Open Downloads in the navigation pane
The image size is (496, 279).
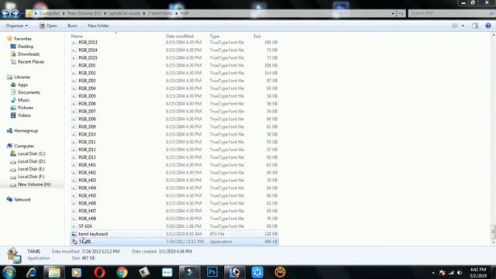(29, 54)
